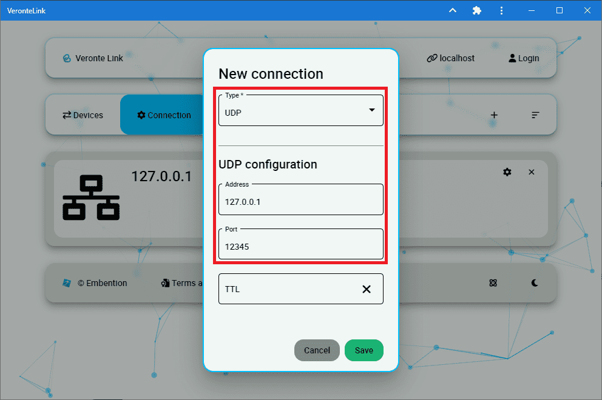Image resolution: width=602 pixels, height=400 pixels.
Task: Click the localhost link in the header
Action: (451, 58)
